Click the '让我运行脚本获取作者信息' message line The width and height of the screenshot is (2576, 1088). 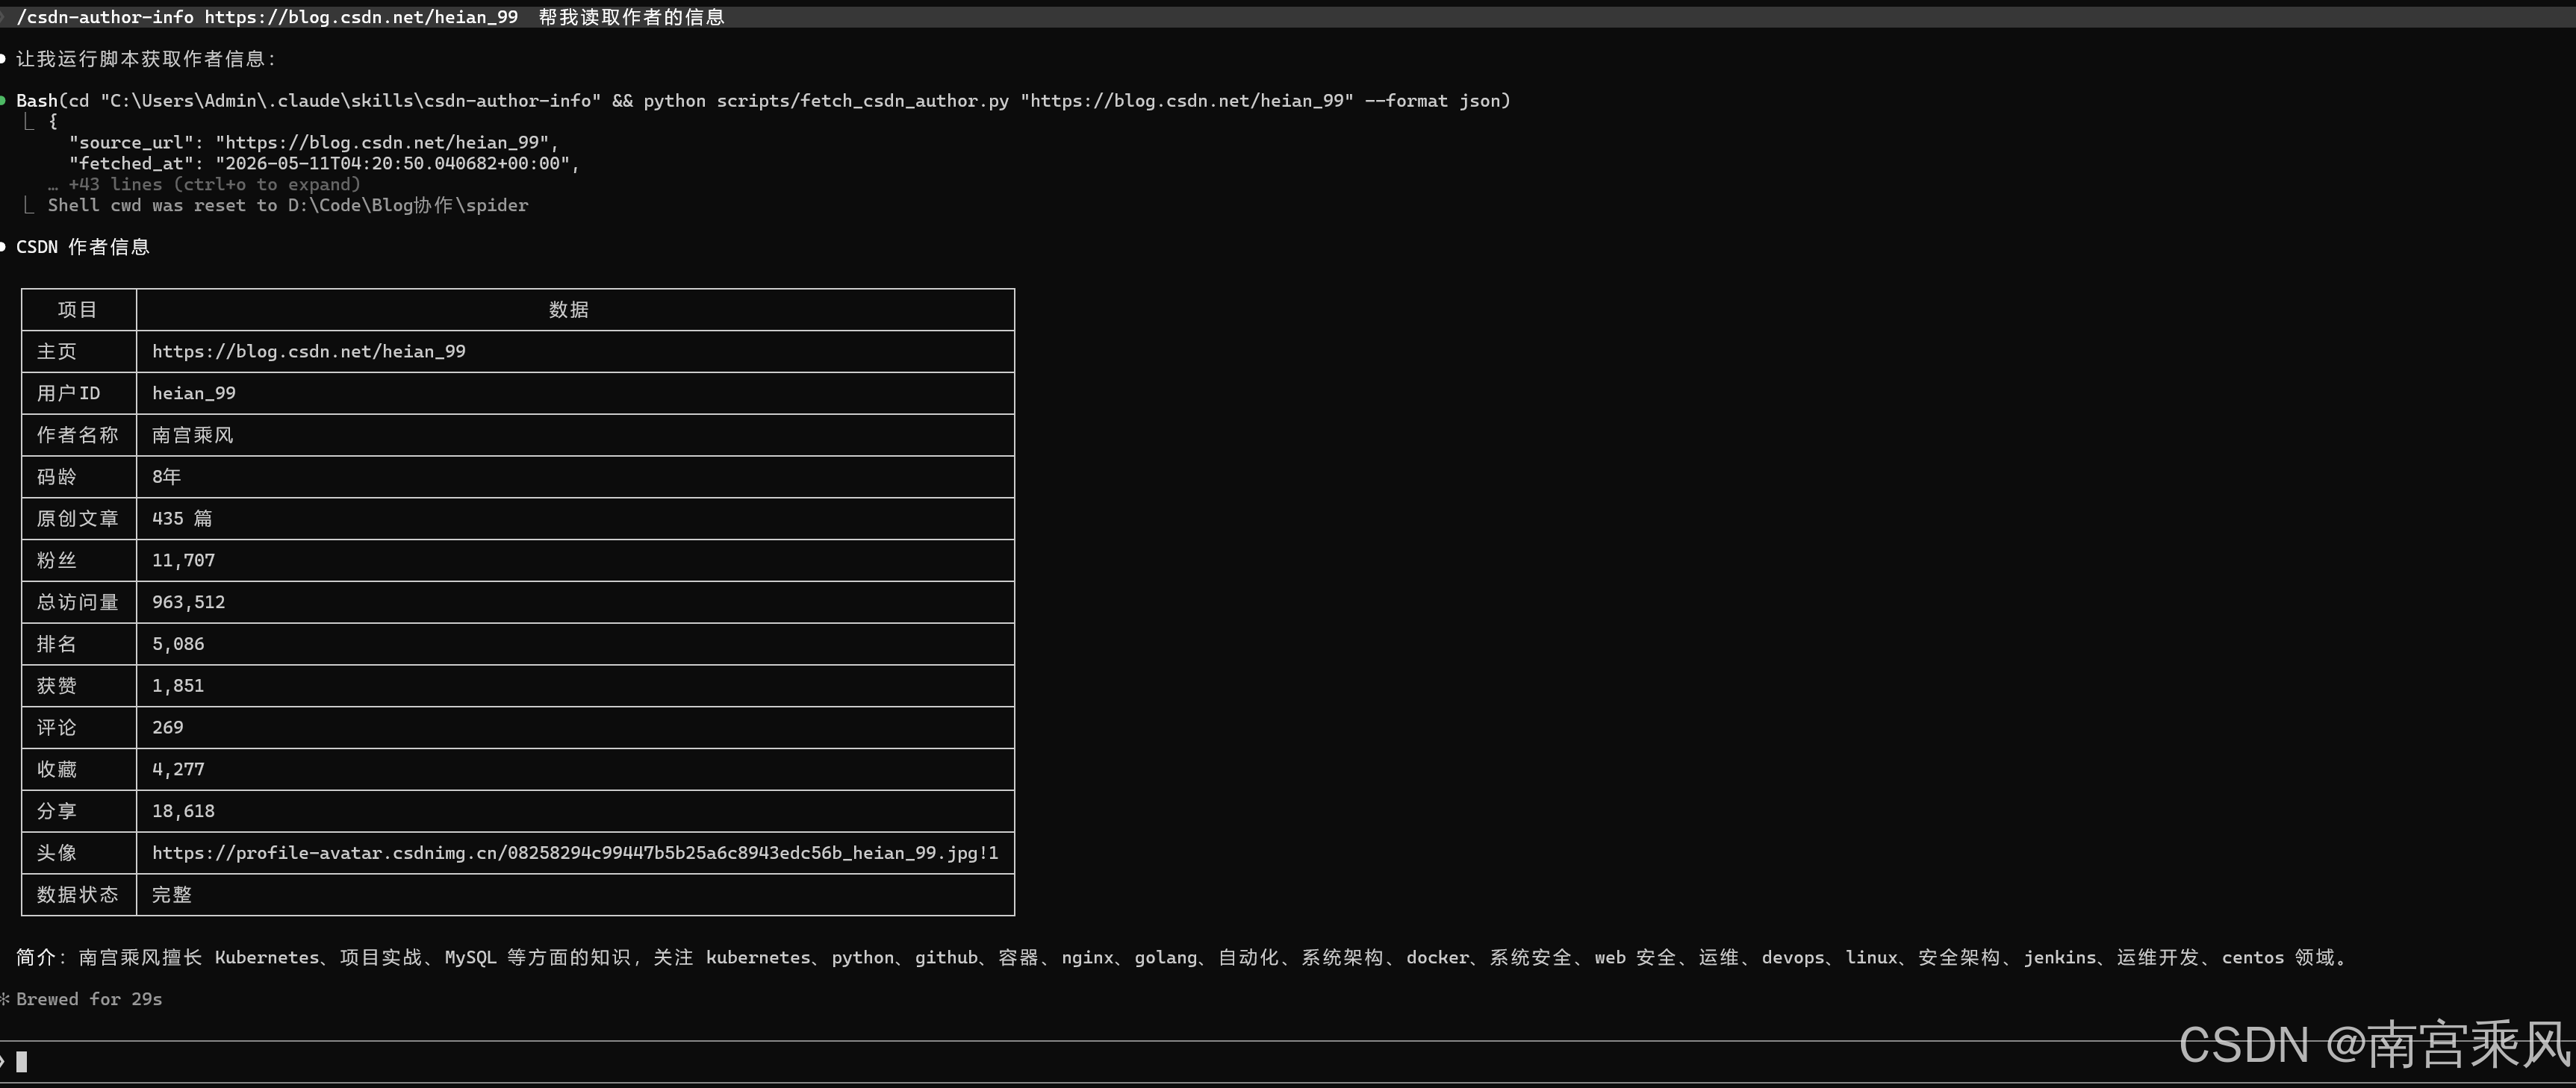pos(146,59)
